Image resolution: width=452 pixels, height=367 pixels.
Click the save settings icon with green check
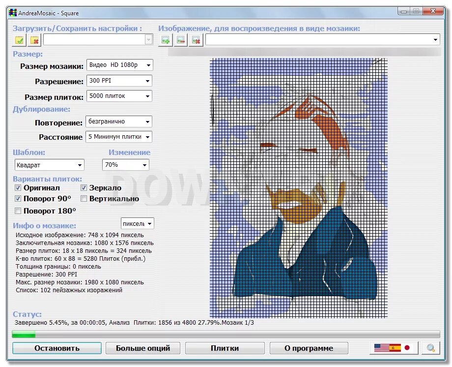coord(19,40)
